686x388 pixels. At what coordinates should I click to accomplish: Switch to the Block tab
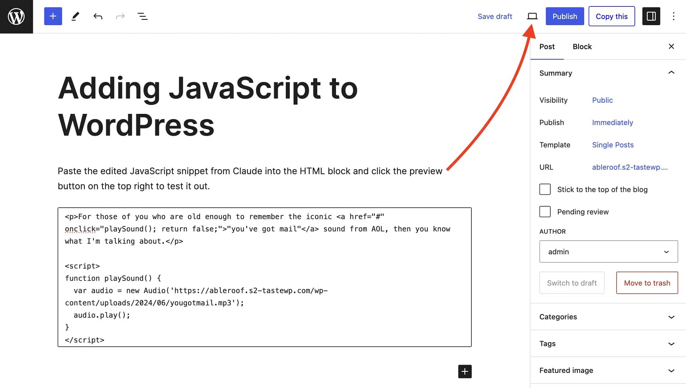[x=582, y=47]
